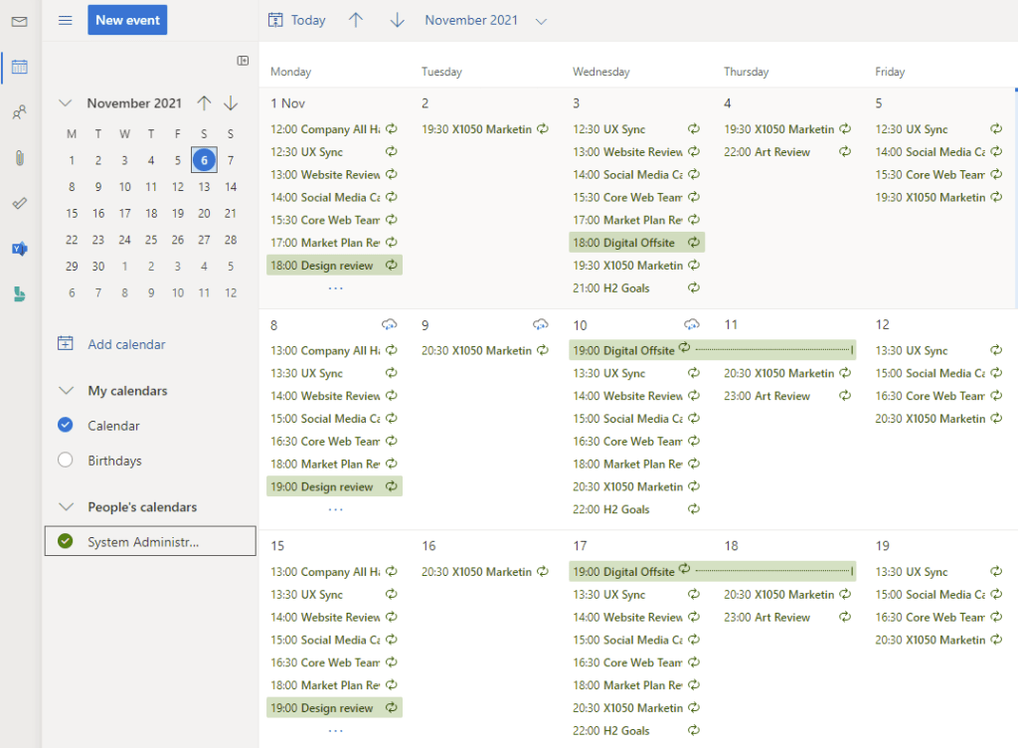Open Mail from the left rail

click(x=20, y=21)
